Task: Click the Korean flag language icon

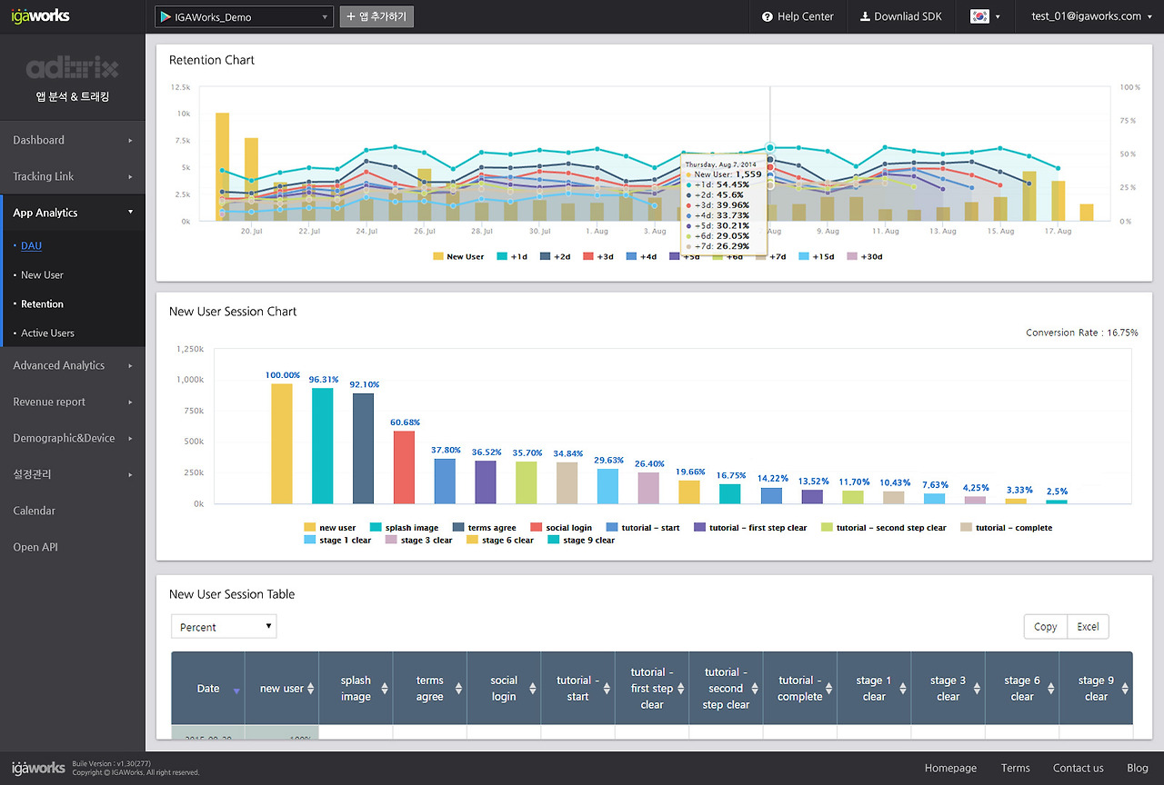Action: click(979, 16)
